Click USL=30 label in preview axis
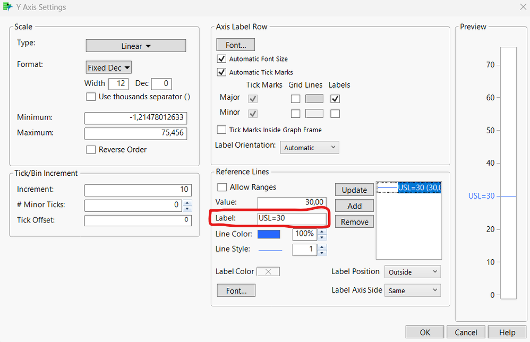The width and height of the screenshot is (530, 342). click(x=481, y=196)
